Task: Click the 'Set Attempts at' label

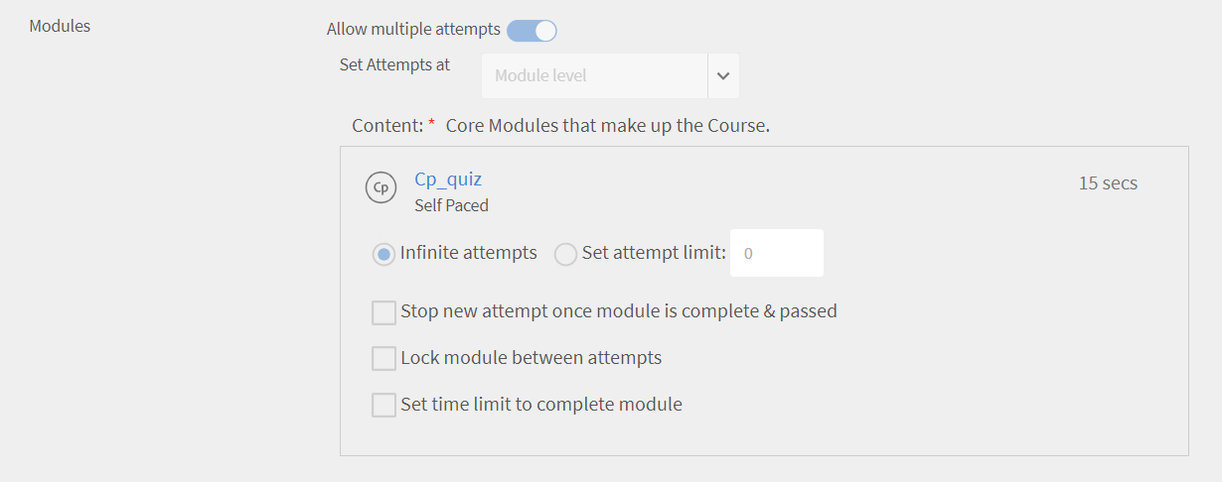Action: tap(394, 64)
